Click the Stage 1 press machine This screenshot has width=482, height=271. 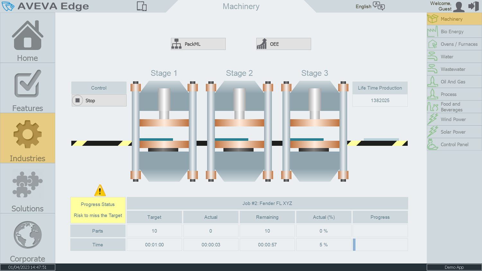pos(164,131)
